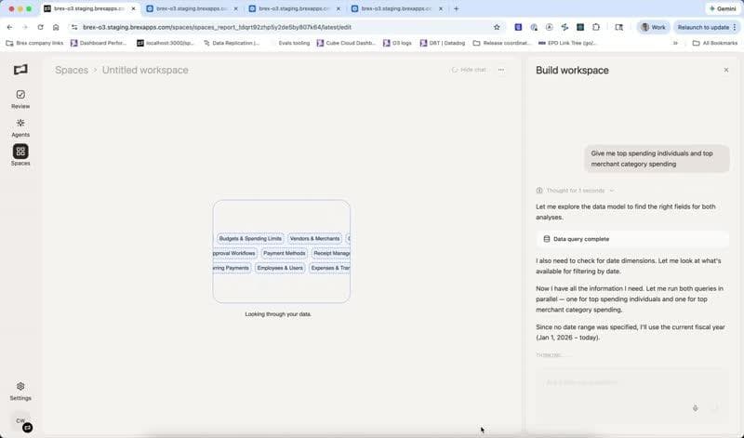
Task: Expand the 'Thought for 1 seconds' section
Action: (x=576, y=190)
